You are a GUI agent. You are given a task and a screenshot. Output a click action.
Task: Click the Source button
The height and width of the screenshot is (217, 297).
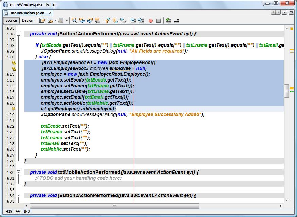pos(11,20)
